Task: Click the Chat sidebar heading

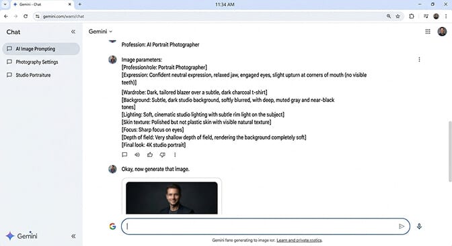Action: click(13, 32)
